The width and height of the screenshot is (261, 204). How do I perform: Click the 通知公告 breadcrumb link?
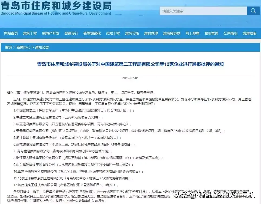pos(42,47)
